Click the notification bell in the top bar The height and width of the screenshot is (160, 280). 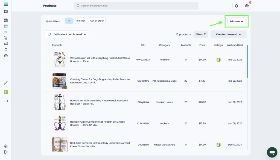click(x=236, y=6)
